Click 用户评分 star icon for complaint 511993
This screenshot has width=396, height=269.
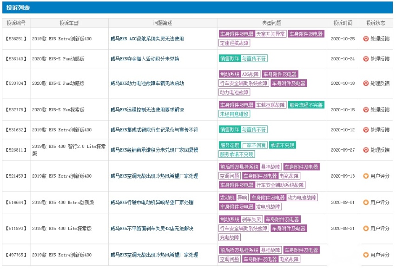tap(366, 228)
